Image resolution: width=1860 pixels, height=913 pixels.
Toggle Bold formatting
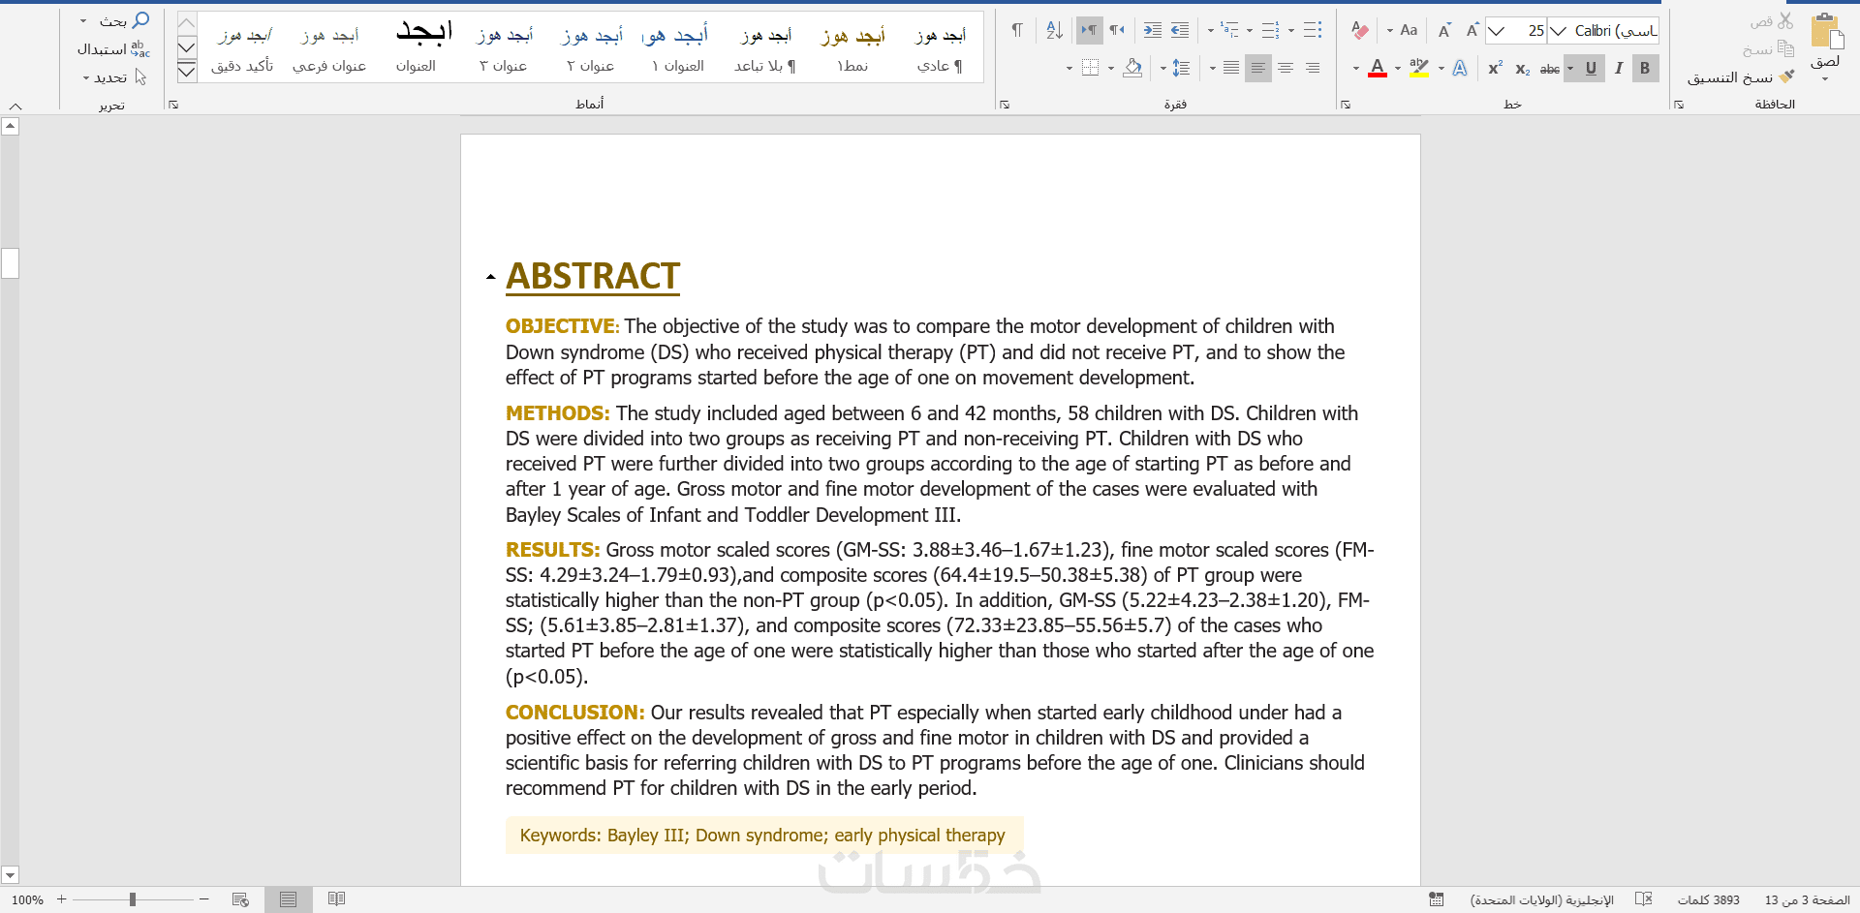click(1645, 68)
